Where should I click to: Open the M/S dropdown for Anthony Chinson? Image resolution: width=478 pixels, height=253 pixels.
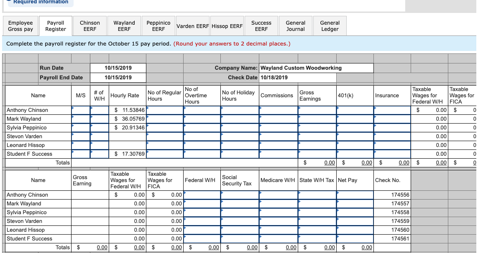pos(81,110)
